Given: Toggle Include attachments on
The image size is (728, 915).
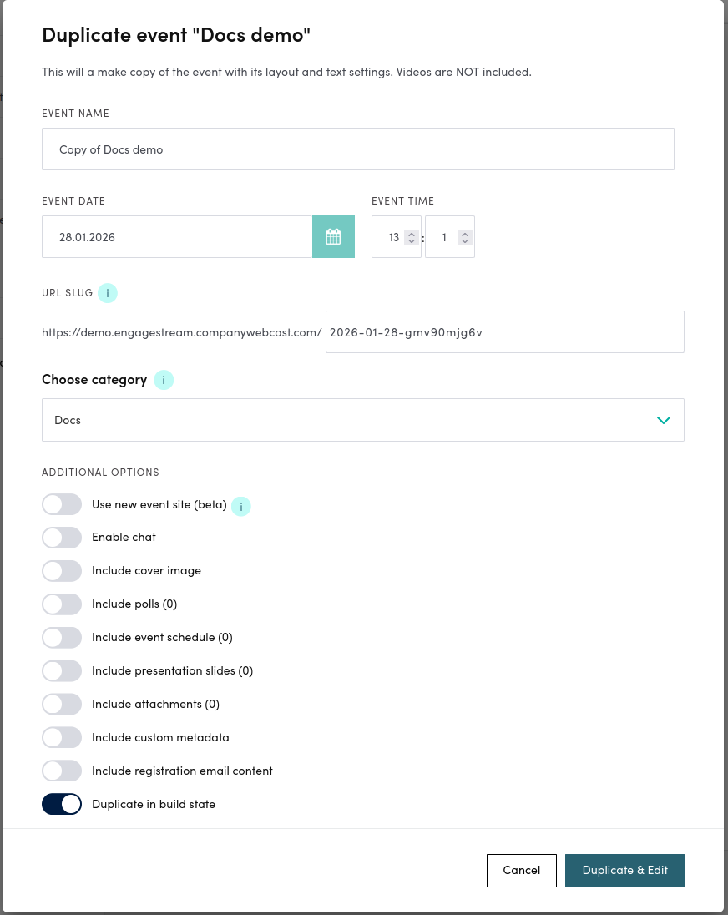Looking at the screenshot, I should click(62, 704).
